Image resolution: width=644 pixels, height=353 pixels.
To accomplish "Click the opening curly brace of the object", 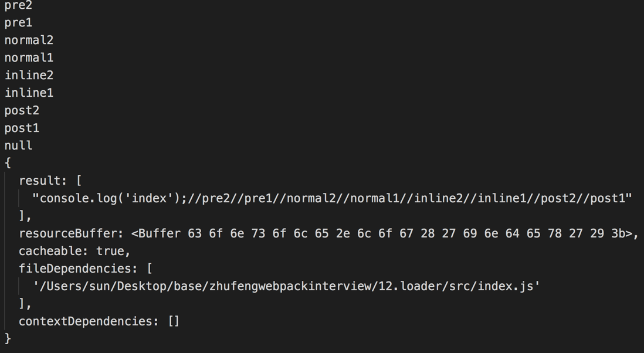I will pyautogui.click(x=8, y=163).
